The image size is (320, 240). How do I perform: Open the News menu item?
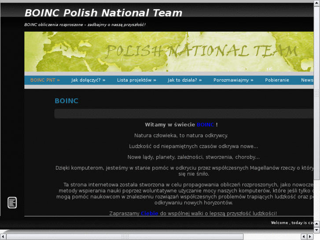(307, 80)
